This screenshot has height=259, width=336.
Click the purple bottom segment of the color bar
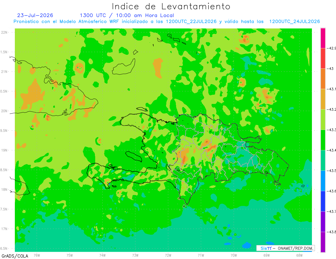coord(323,242)
